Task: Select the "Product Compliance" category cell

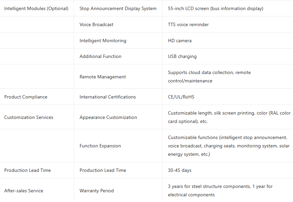Action: coord(26,97)
